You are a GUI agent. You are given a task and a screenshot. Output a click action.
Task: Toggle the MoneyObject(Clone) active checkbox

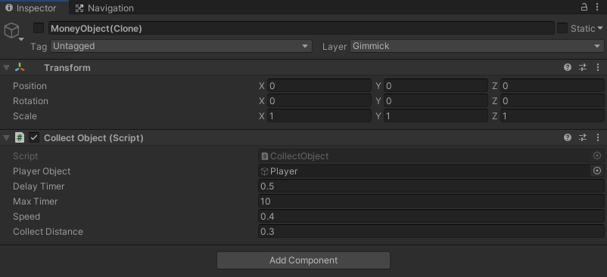coord(39,28)
